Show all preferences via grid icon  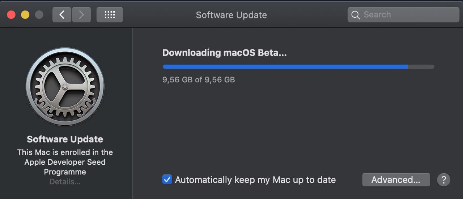point(110,15)
